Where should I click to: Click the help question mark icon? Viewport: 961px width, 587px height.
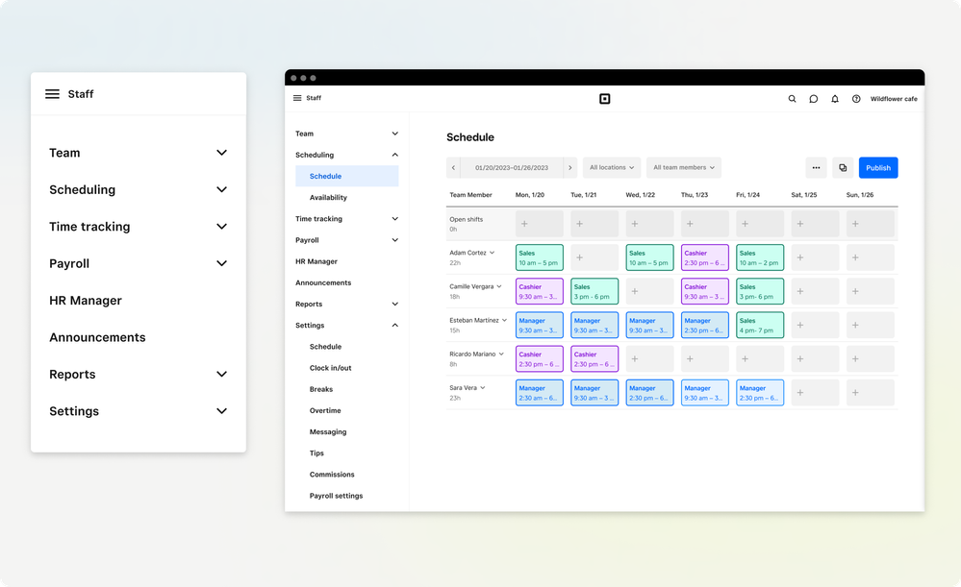coord(856,99)
